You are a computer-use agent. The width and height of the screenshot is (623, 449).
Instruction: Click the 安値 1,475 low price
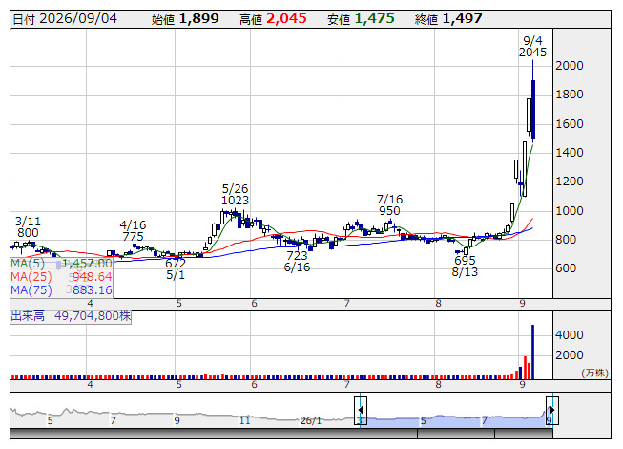coord(361,19)
